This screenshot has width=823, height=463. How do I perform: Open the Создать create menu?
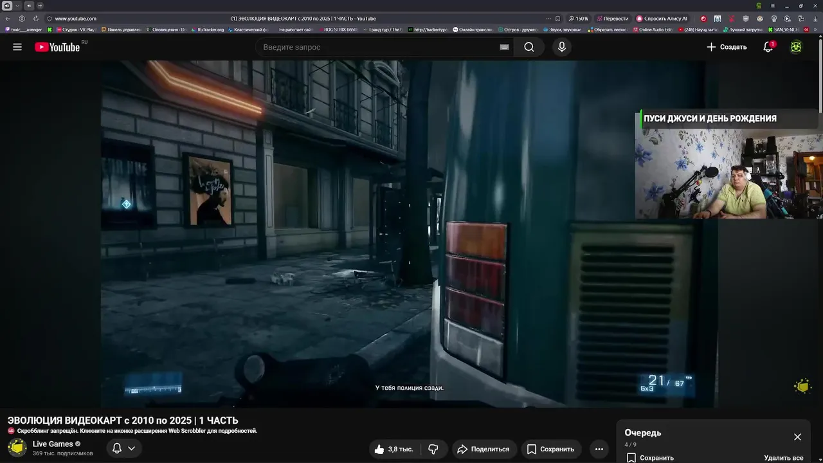727,47
